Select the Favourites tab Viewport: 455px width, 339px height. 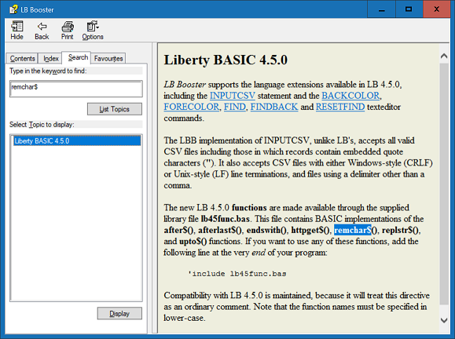click(x=108, y=59)
